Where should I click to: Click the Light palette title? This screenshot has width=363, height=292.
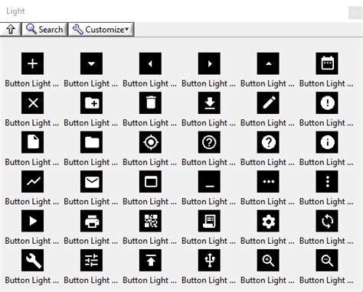point(15,11)
